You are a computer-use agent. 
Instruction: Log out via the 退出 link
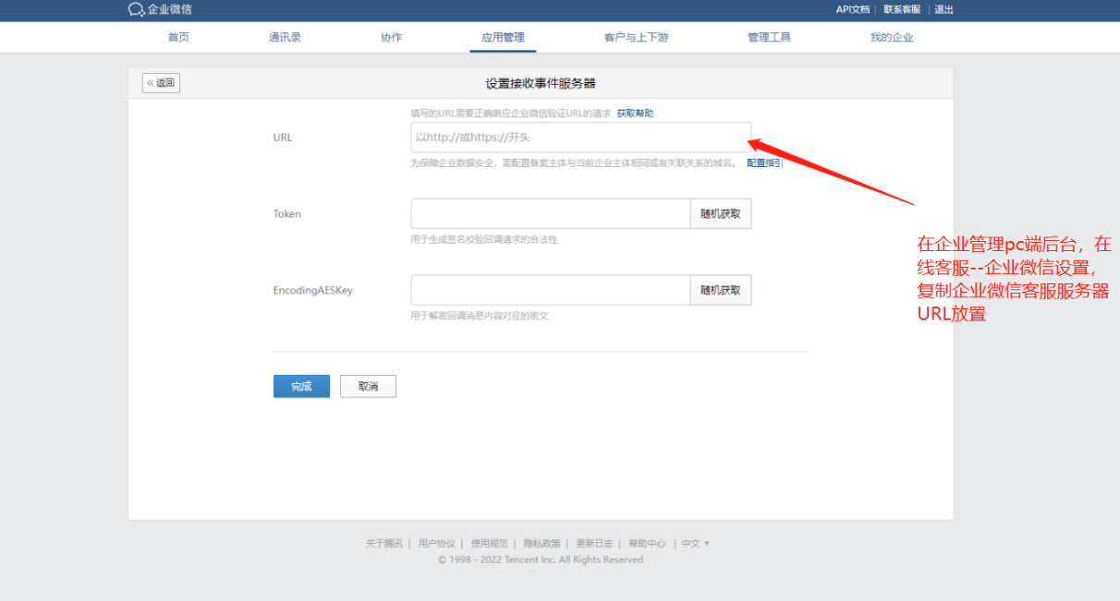943,10
